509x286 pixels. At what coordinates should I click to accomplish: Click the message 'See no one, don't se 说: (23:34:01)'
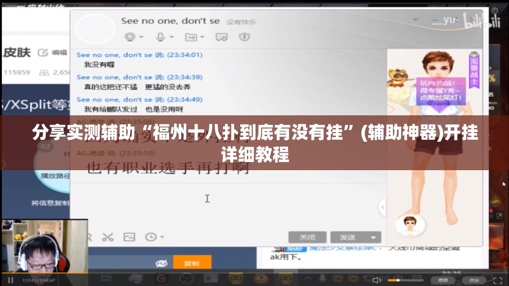click(139, 55)
